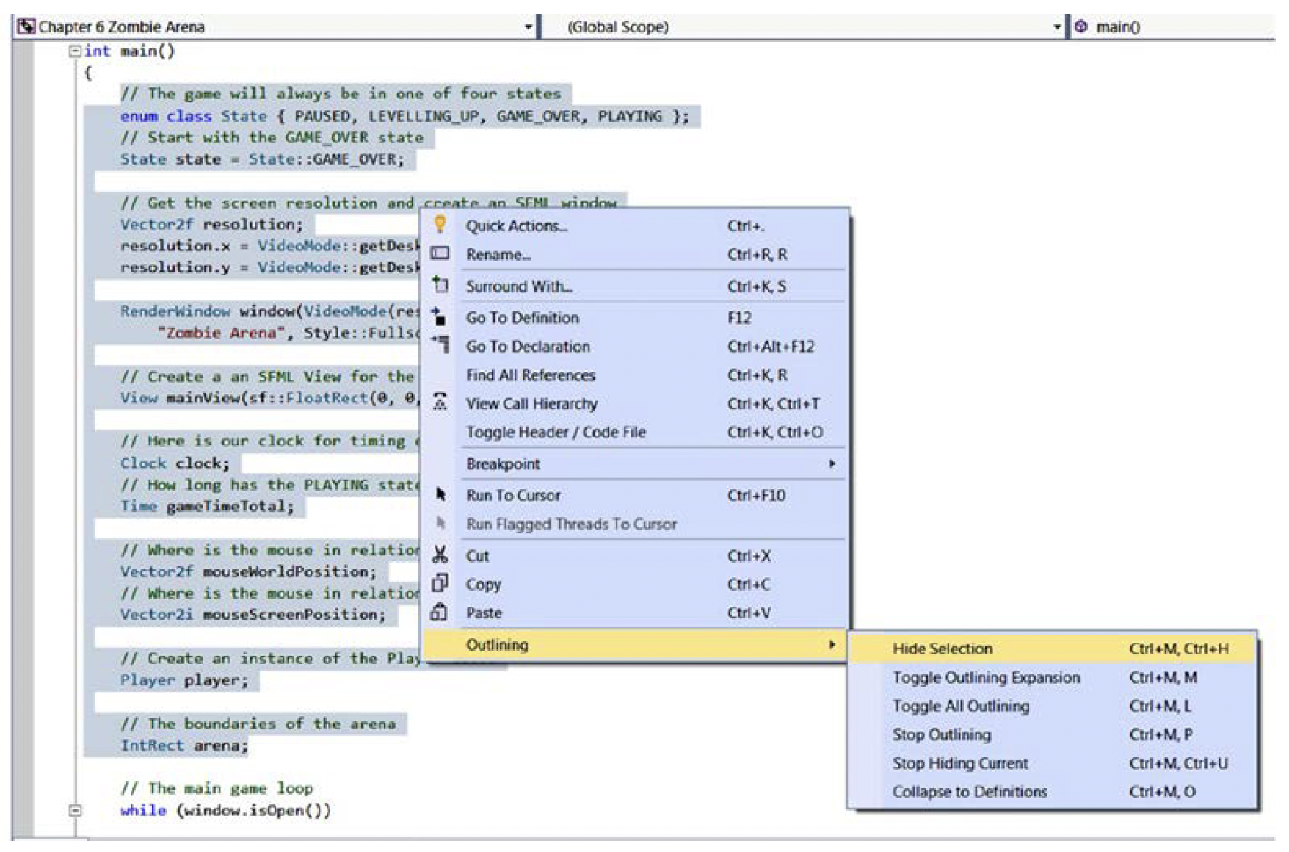Click the 'Vector2i mouseScreenPosition;' line

253,614
